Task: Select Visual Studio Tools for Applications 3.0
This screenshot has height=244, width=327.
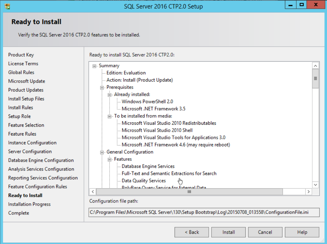Action: point(173,137)
